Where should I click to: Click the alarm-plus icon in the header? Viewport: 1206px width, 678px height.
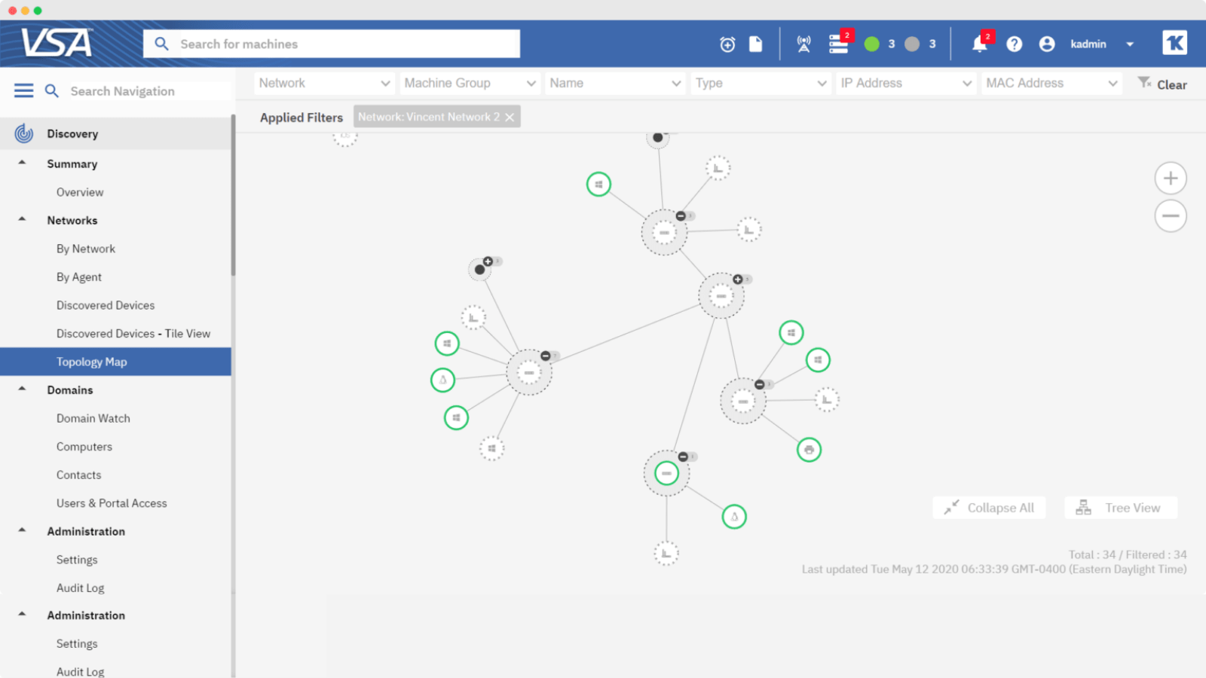(727, 44)
